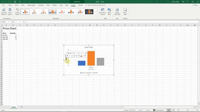Center text in mini toolbar
This screenshot has height=112, width=200.
pos(77,56)
